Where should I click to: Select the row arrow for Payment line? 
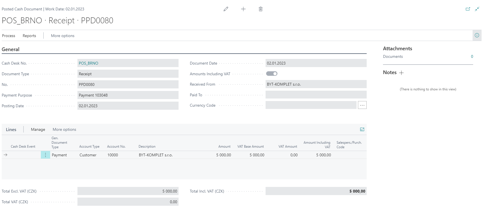(5, 155)
